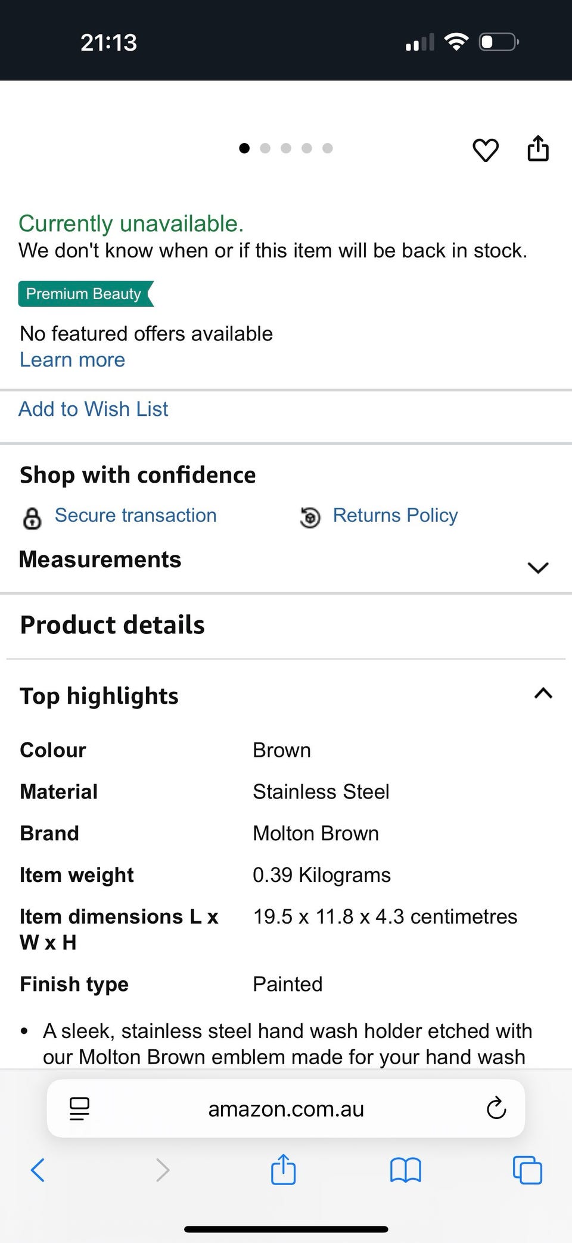The height and width of the screenshot is (1243, 572).
Task: Tap the Premium Beauty badge
Action: pyautogui.click(x=85, y=294)
